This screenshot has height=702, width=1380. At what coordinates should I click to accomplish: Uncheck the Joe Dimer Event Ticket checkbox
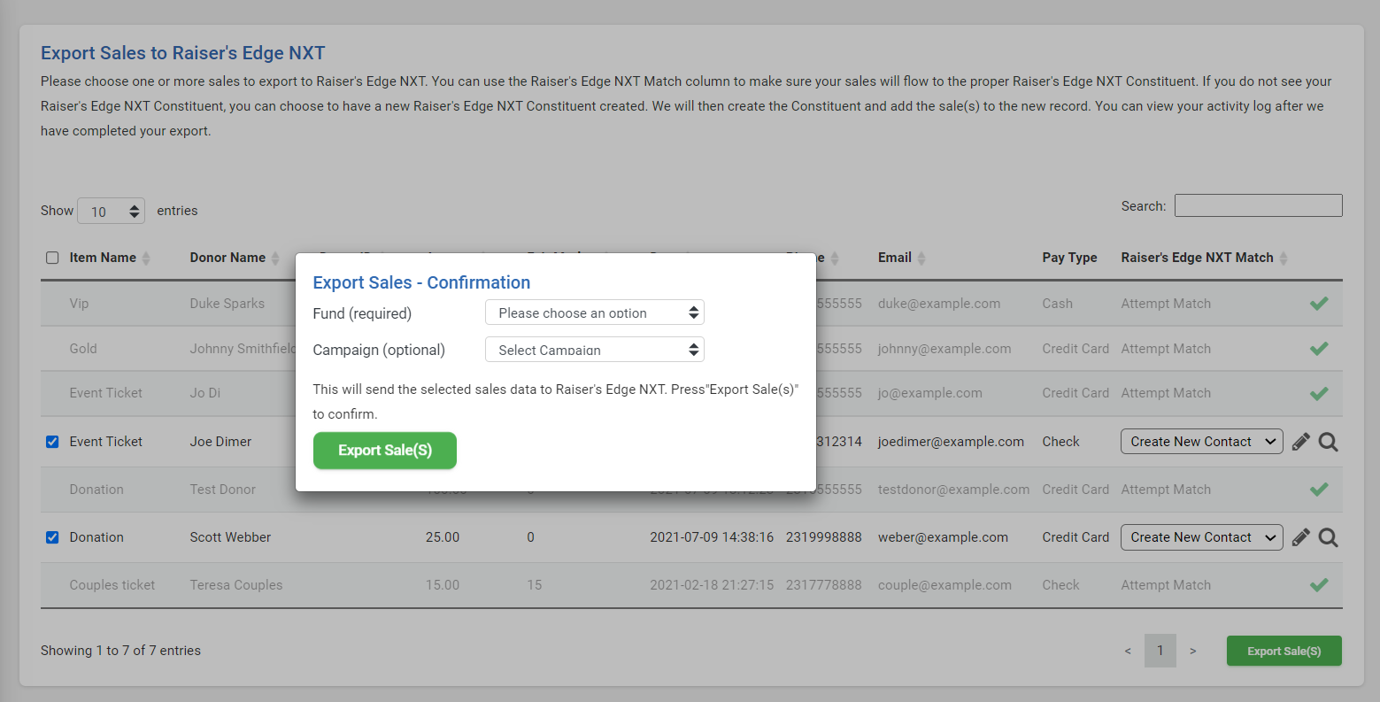tap(52, 442)
